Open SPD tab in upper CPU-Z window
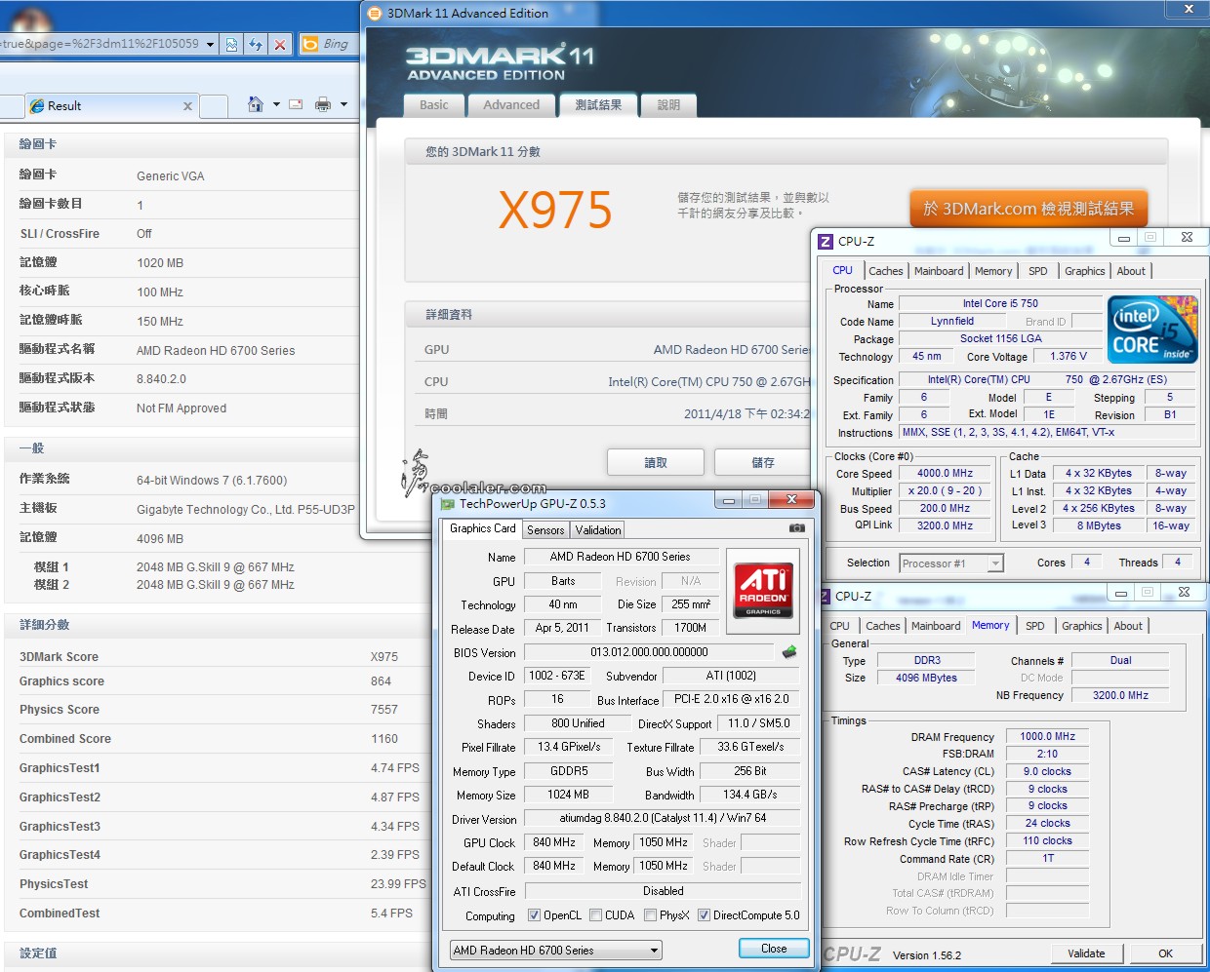 click(1038, 271)
